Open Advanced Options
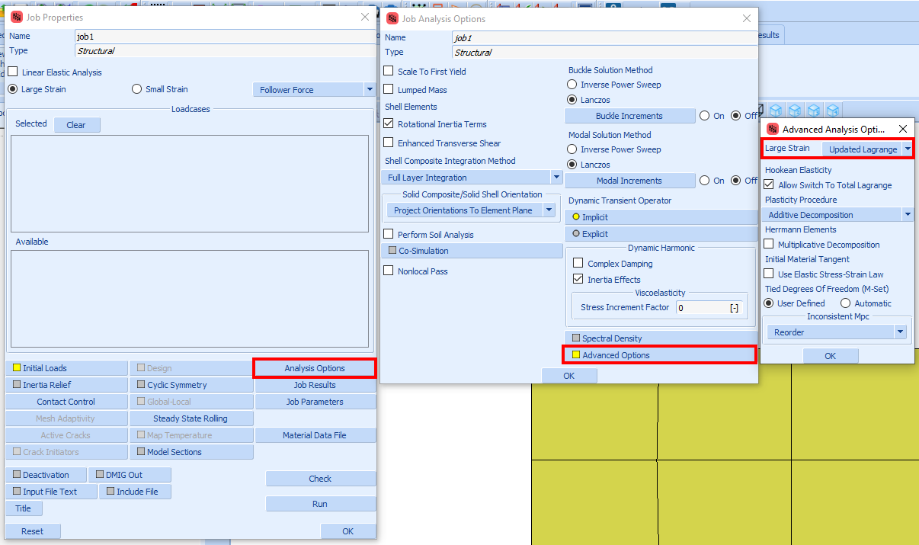919x545 pixels. click(660, 354)
